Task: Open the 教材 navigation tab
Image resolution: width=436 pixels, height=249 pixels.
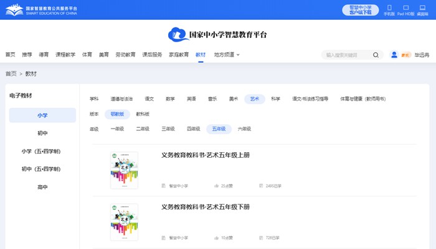Action: click(201, 55)
